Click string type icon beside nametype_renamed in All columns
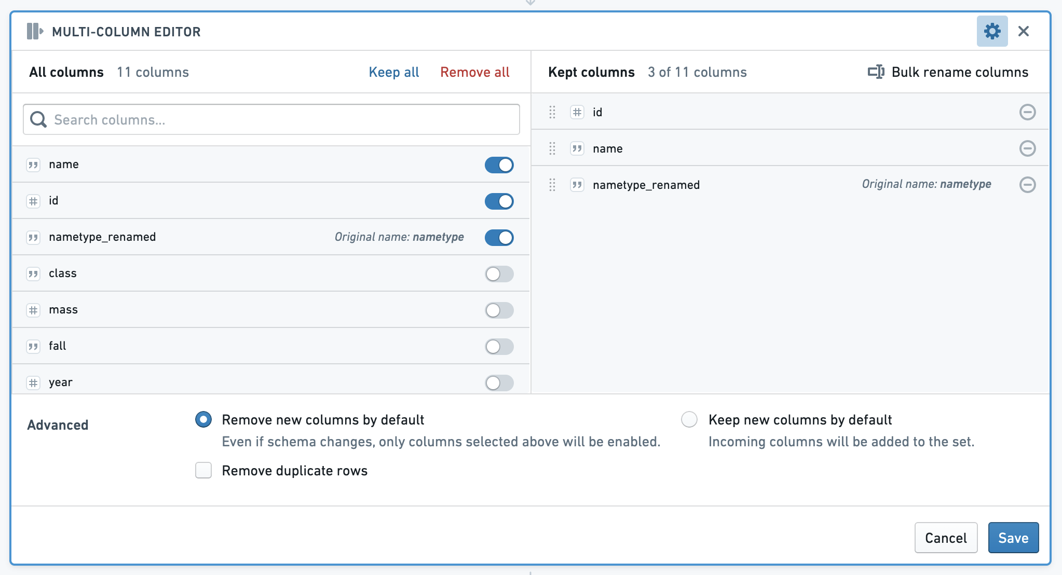Screen dimensions: 1062x575 tap(33, 238)
